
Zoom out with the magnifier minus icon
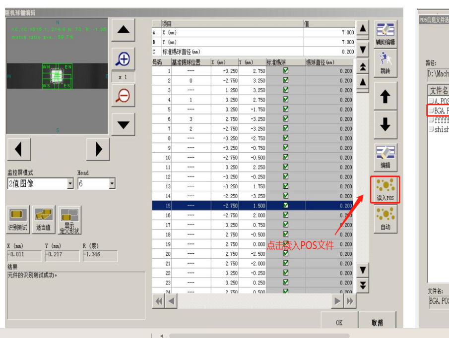pyautogui.click(x=123, y=95)
